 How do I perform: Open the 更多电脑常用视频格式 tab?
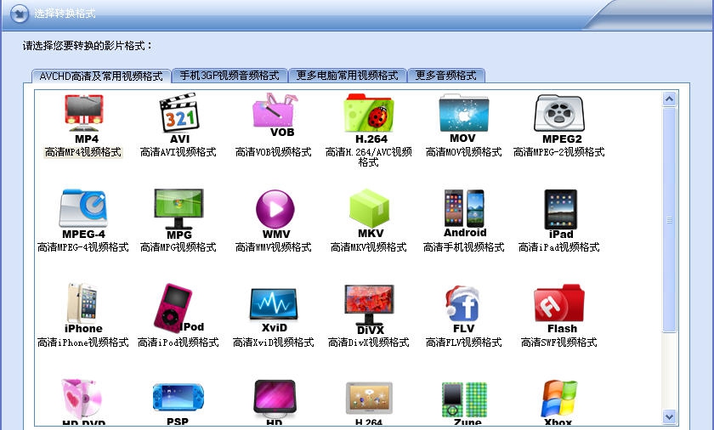(x=347, y=75)
